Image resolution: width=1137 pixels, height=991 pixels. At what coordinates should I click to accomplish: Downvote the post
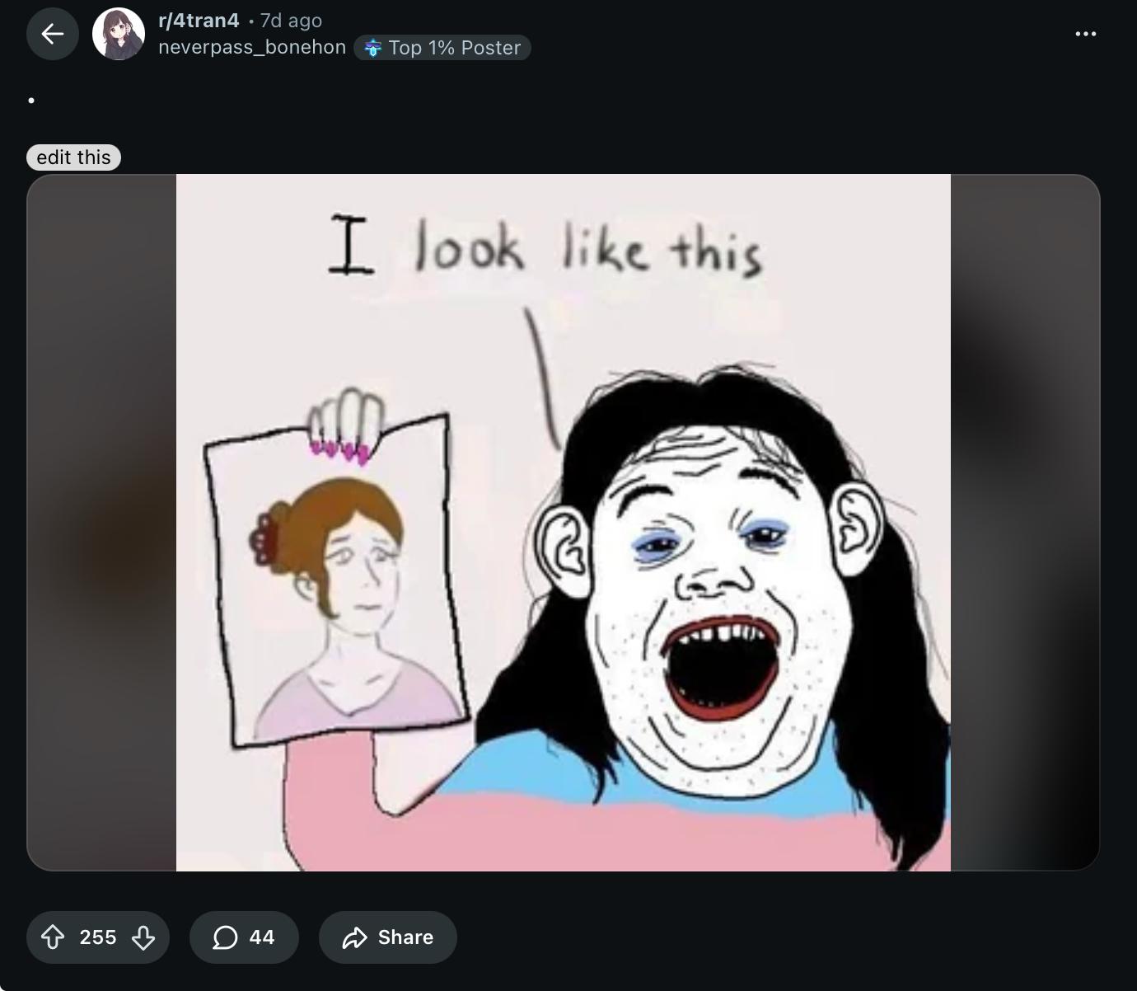pos(143,937)
